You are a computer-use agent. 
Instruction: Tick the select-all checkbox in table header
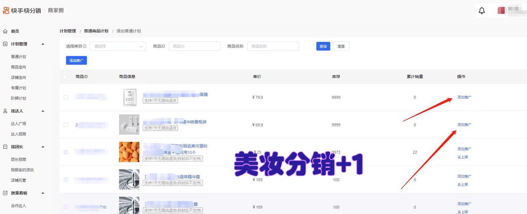[65, 77]
